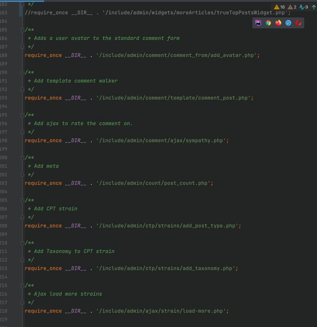Viewport: 317px width, 327px height.
Task: Click line number 218 in gutter
Action: (x=3, y=311)
